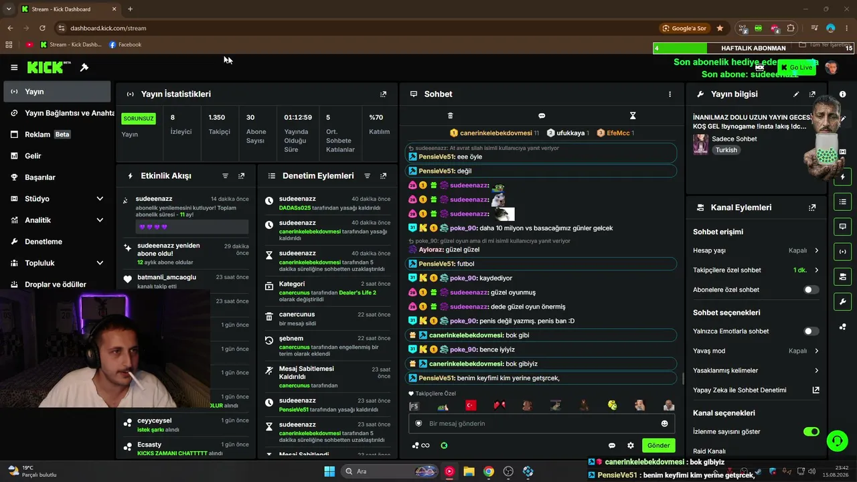Image resolution: width=857 pixels, height=482 pixels.
Task: Toggle Abonelere özel sohbet switch
Action: [811, 290]
